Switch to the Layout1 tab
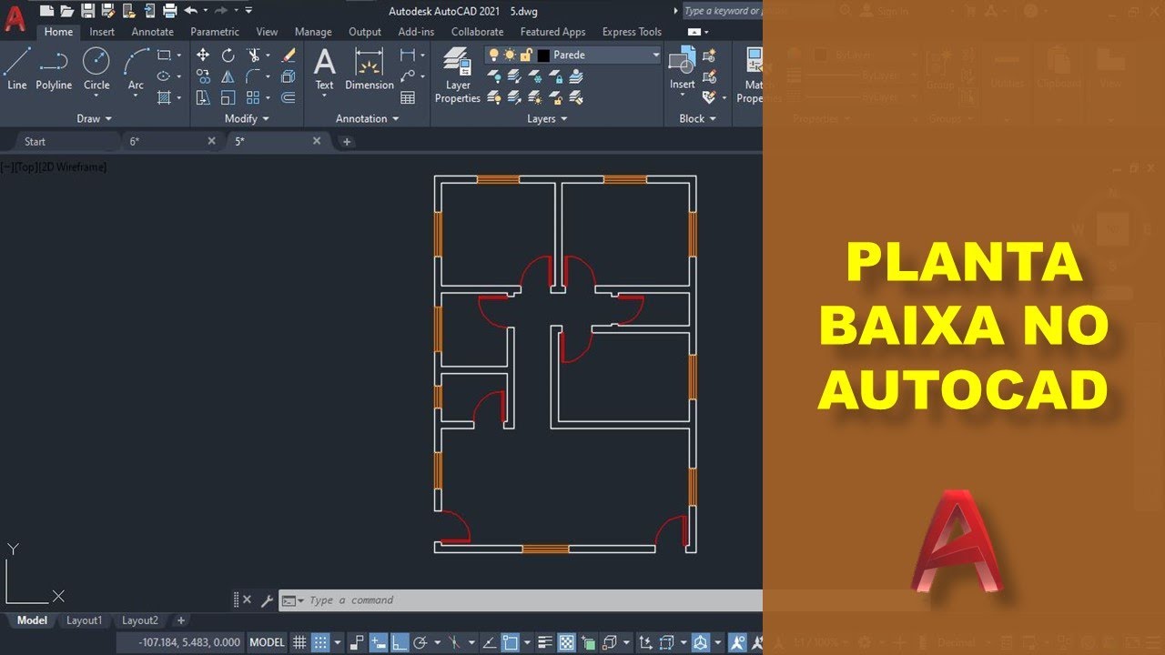This screenshot has width=1165, height=655. pyautogui.click(x=84, y=620)
